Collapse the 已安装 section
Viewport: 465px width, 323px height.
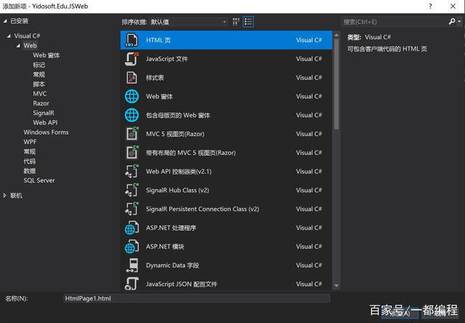pyautogui.click(x=5, y=21)
